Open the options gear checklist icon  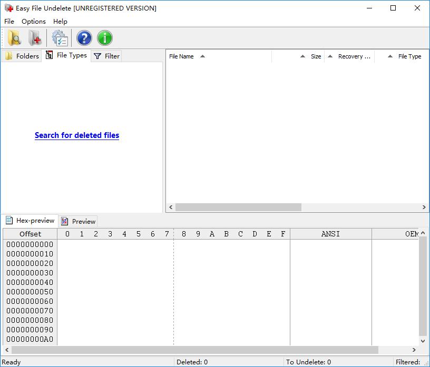[x=60, y=38]
